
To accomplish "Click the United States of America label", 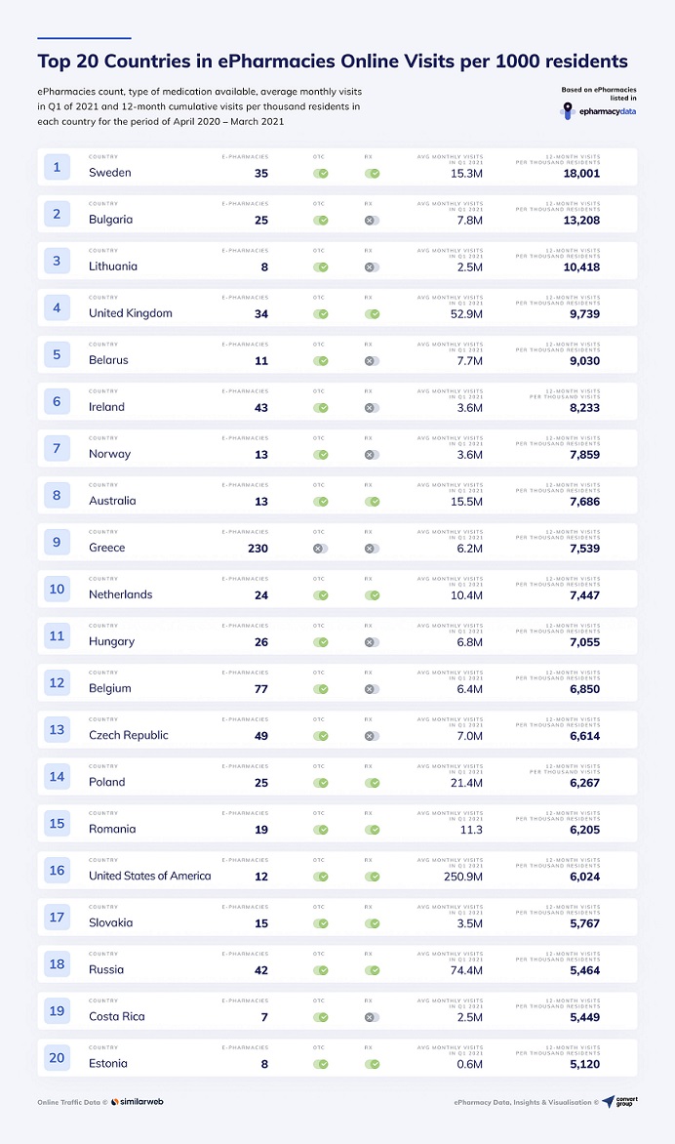I will coord(149,876).
